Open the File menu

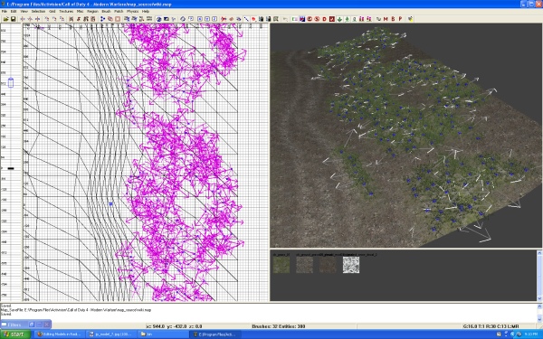5,12
